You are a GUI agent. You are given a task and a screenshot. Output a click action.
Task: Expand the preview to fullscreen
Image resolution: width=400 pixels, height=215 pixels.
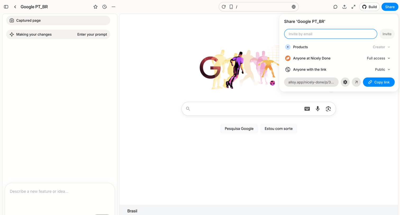[353, 7]
